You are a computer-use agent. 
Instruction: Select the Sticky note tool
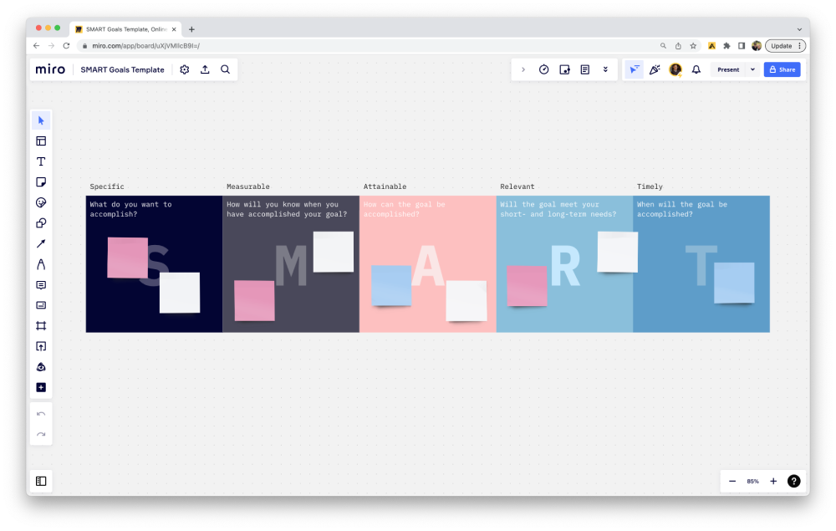click(x=41, y=182)
